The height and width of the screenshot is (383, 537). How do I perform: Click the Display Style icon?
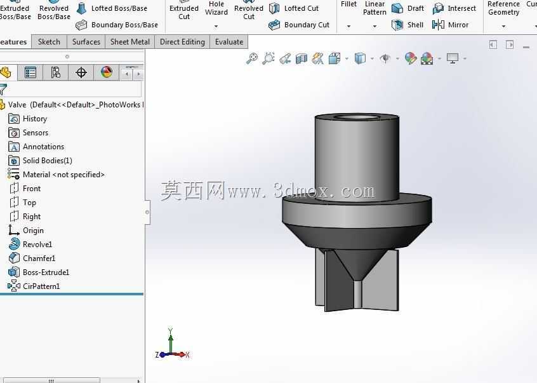pyautogui.click(x=360, y=58)
